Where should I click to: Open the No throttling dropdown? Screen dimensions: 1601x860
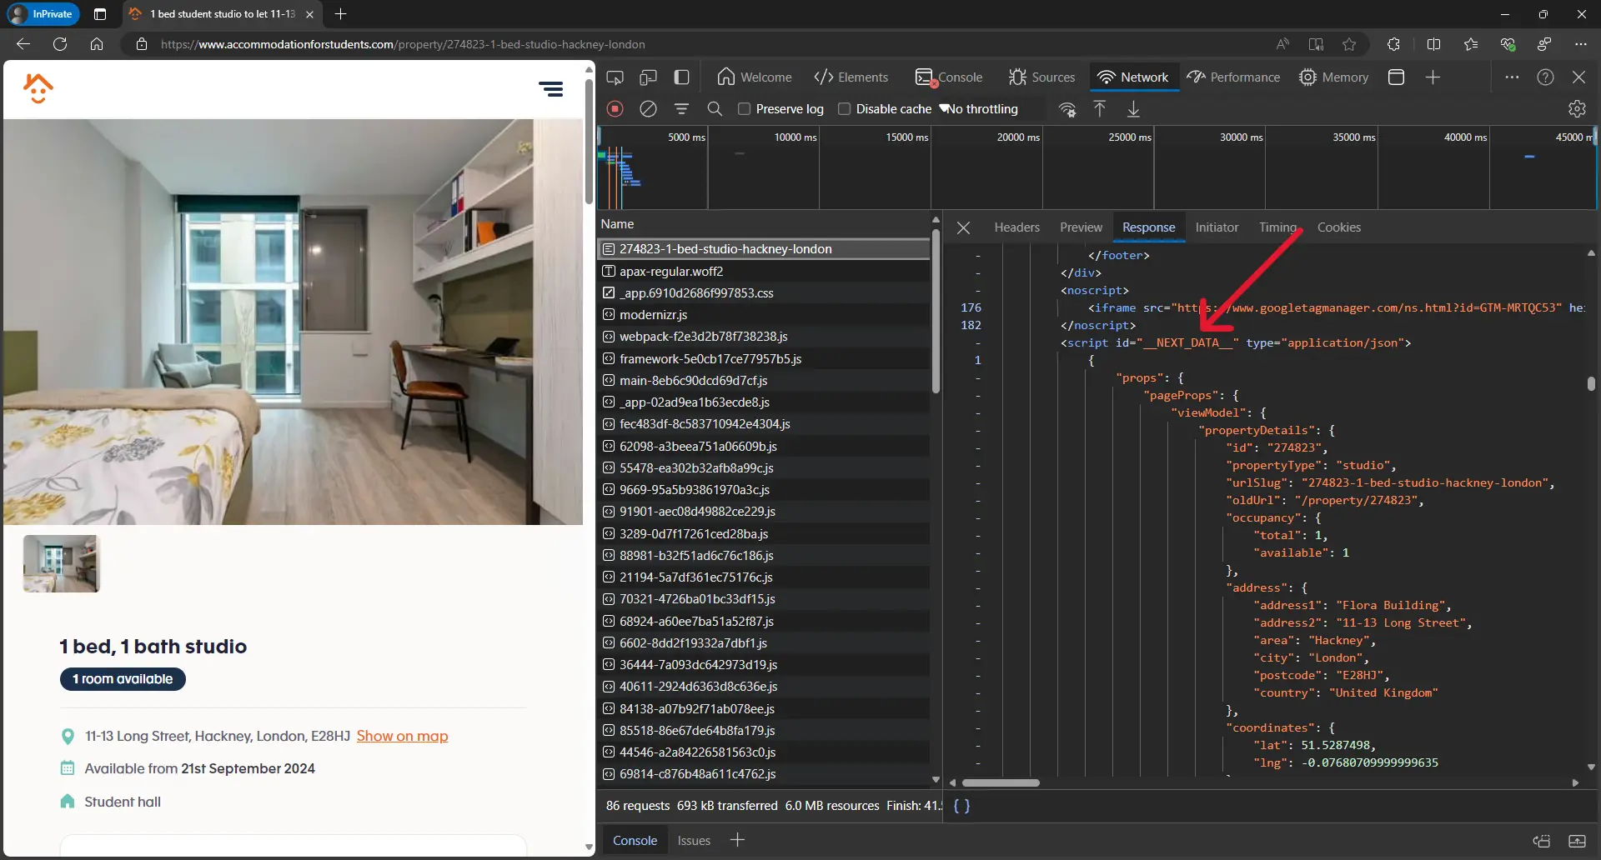tap(982, 109)
